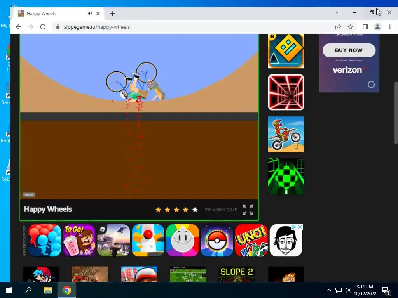The image size is (398, 298).
Task: Close the advertisement with the X icon
Action: [x=300, y=227]
